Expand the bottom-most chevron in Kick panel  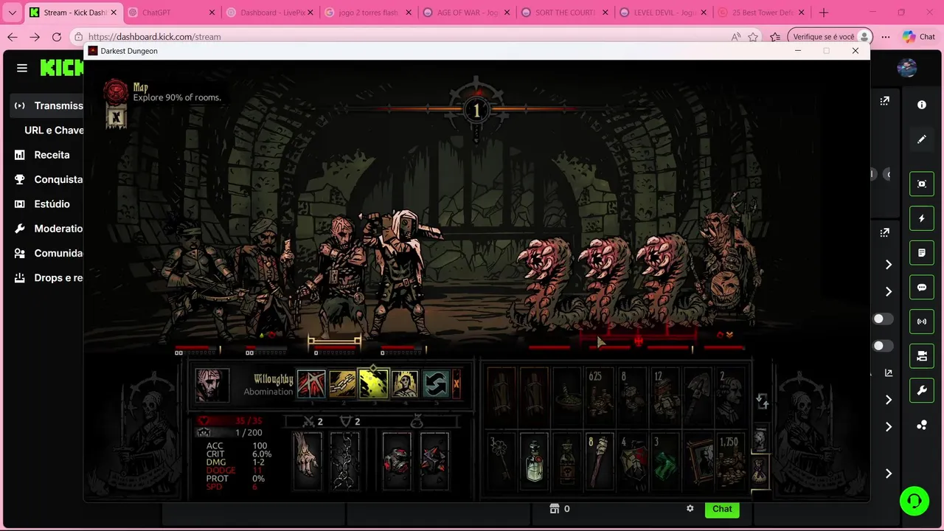(889, 473)
